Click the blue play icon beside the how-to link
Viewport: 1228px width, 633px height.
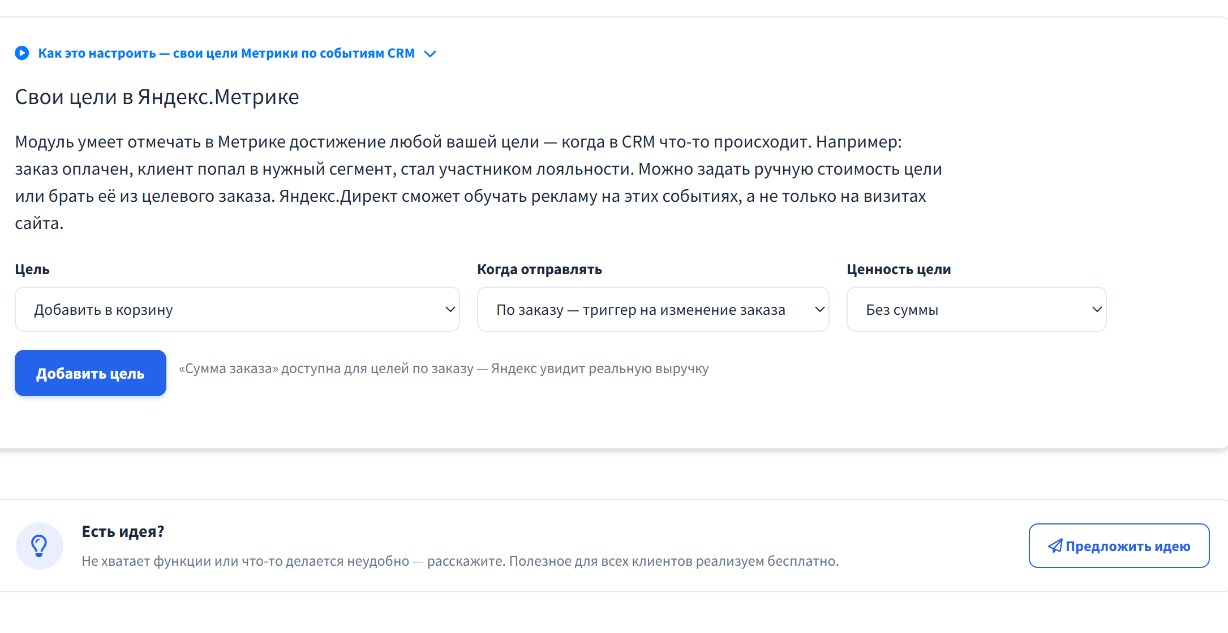(22, 53)
